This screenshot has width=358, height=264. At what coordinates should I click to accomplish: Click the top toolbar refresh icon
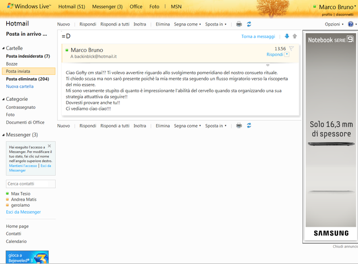(249, 24)
